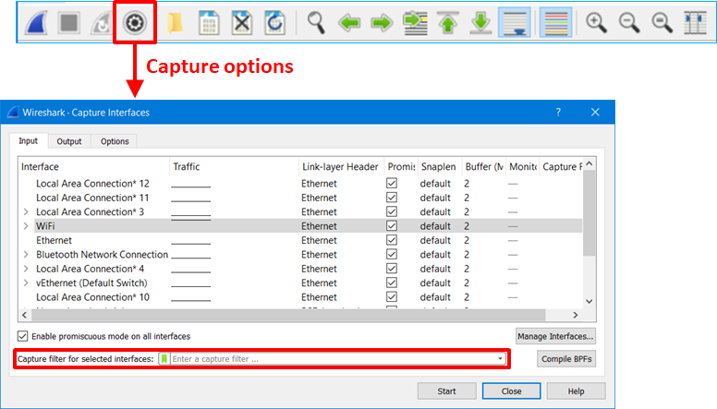Click the Close button
717x409 pixels.
point(511,391)
